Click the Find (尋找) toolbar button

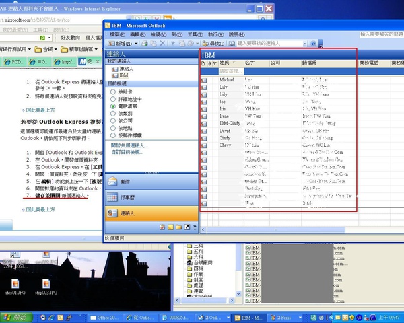pos(213,44)
